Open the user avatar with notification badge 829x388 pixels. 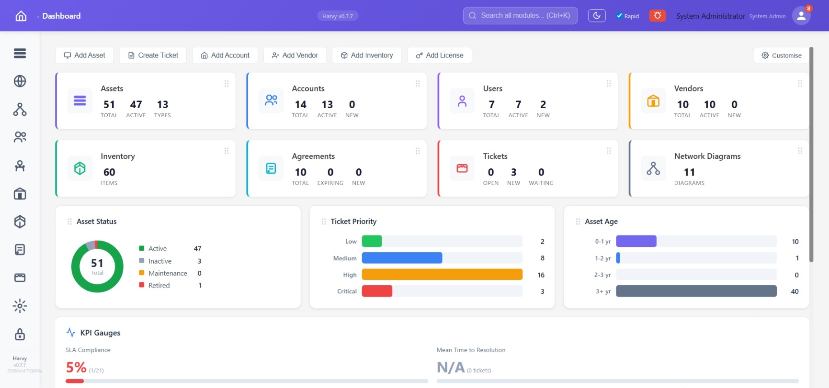[801, 16]
